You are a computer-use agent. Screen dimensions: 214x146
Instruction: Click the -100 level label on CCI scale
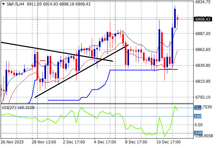pyautogui.click(x=198, y=133)
